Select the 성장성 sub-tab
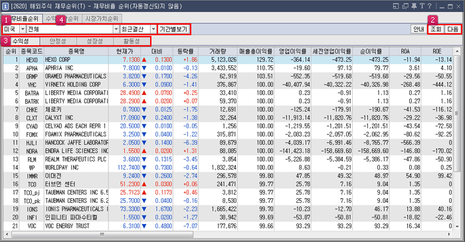The image size is (465, 242). [95, 41]
